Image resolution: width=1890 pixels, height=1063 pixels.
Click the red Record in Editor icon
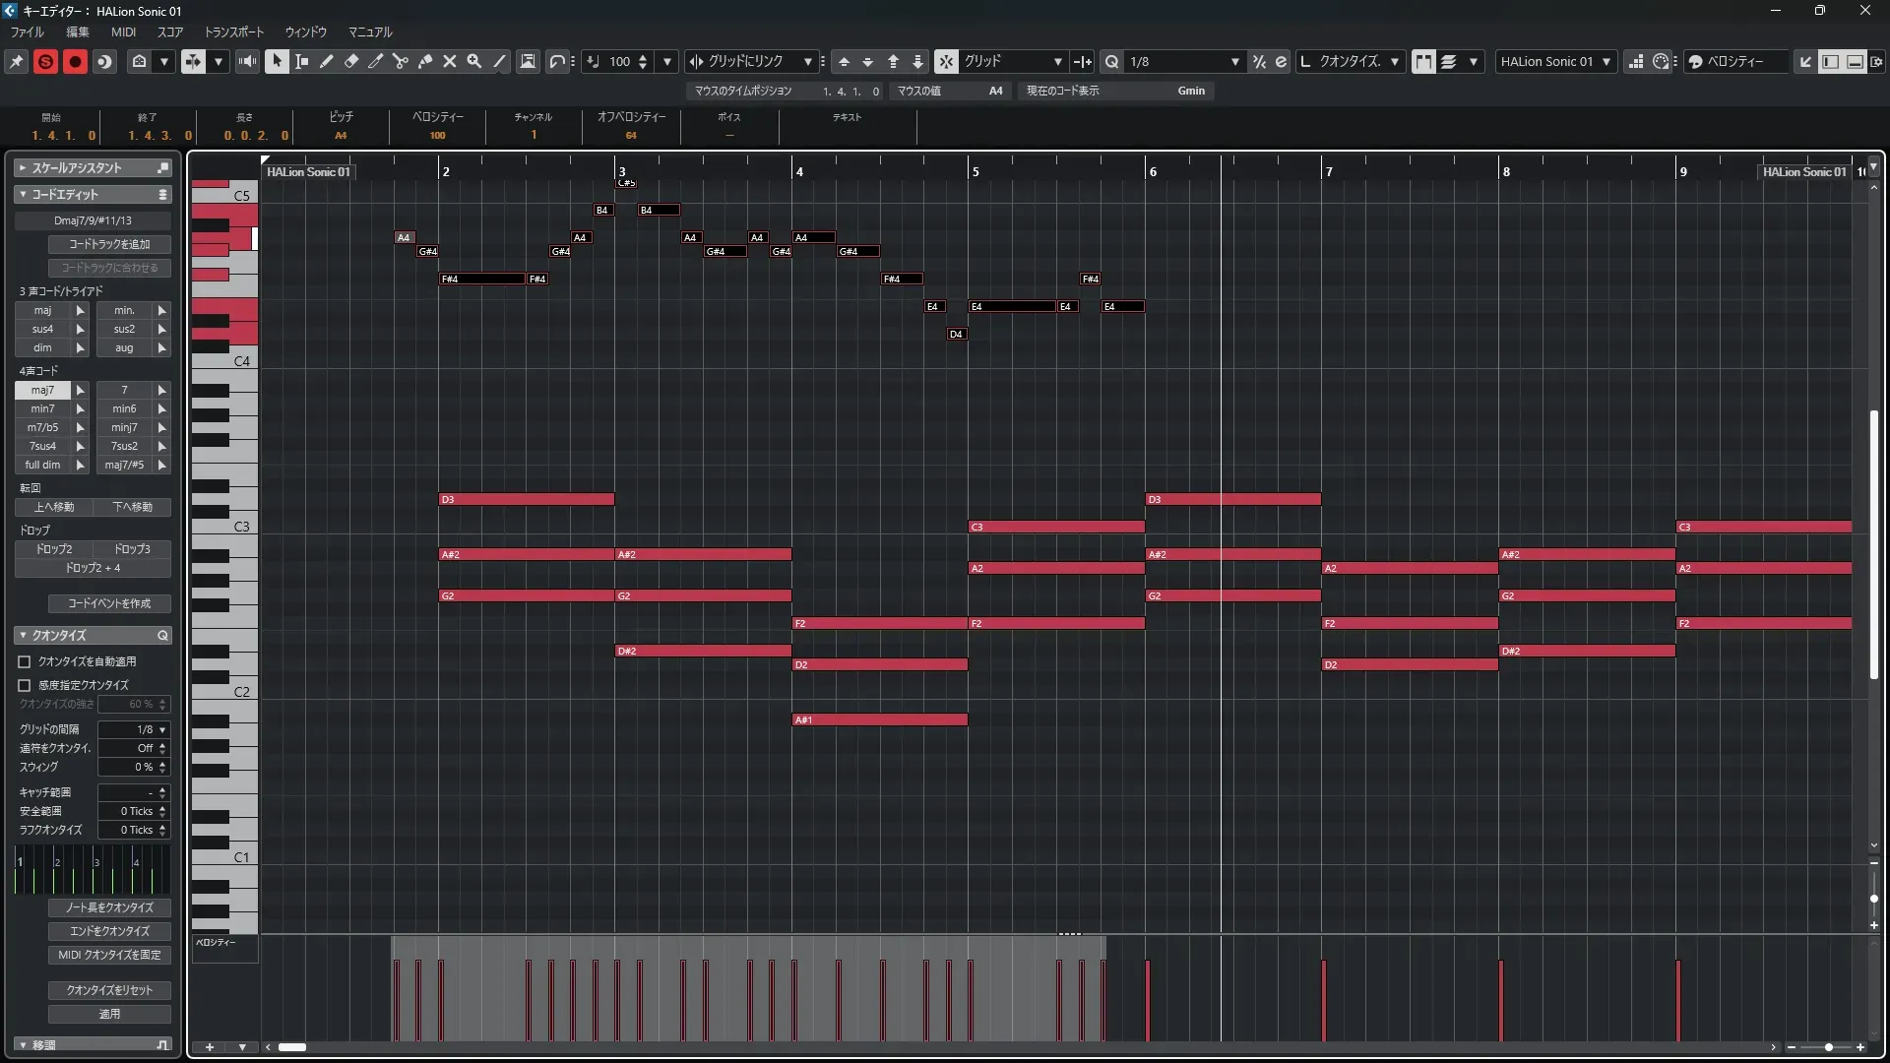tap(75, 61)
